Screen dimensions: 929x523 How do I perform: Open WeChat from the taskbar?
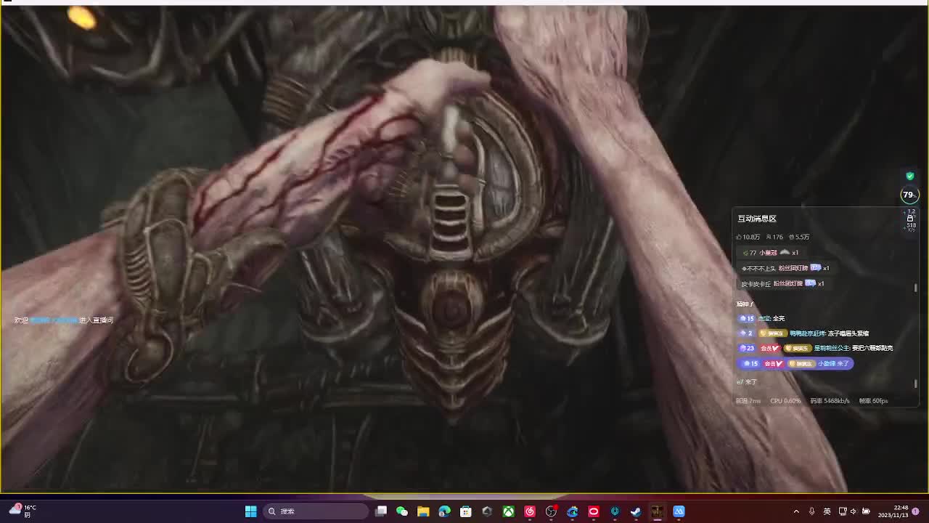(402, 511)
